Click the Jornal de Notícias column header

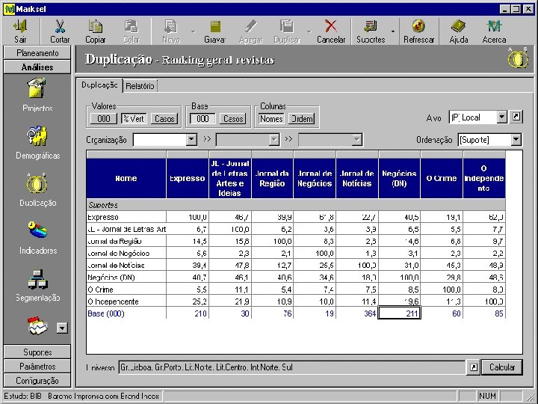[357, 178]
